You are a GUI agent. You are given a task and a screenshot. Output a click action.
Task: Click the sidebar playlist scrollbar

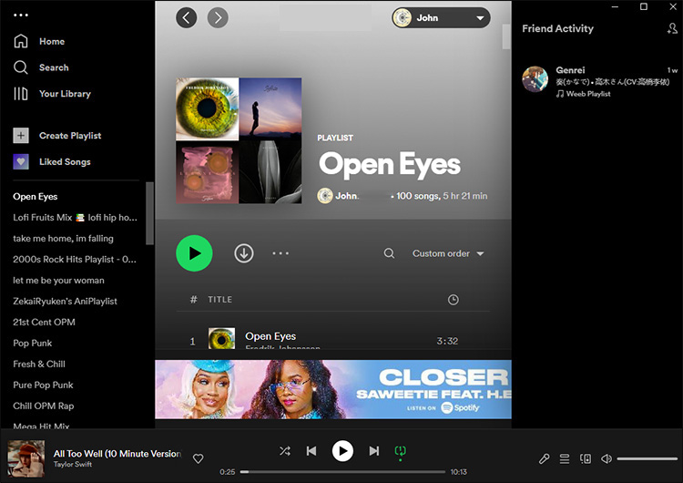pos(149,213)
